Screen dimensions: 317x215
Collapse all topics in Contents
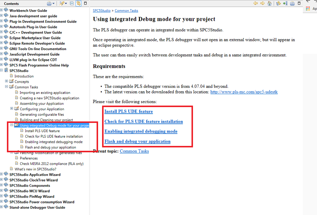click(72, 3)
